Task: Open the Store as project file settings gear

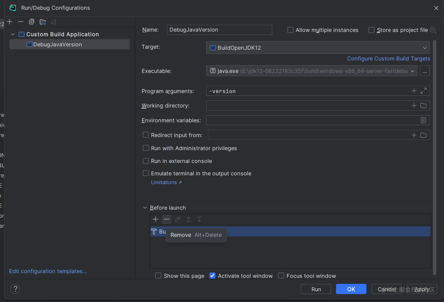Action: pyautogui.click(x=433, y=30)
